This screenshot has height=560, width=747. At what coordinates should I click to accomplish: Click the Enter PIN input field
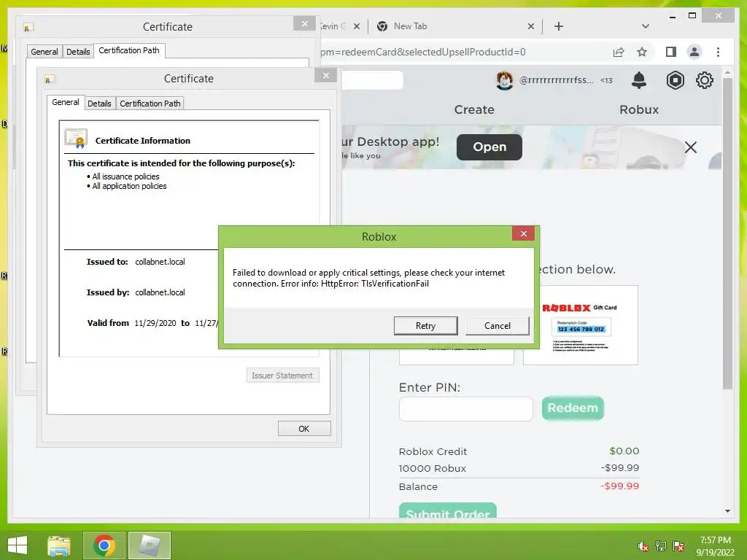click(x=465, y=408)
